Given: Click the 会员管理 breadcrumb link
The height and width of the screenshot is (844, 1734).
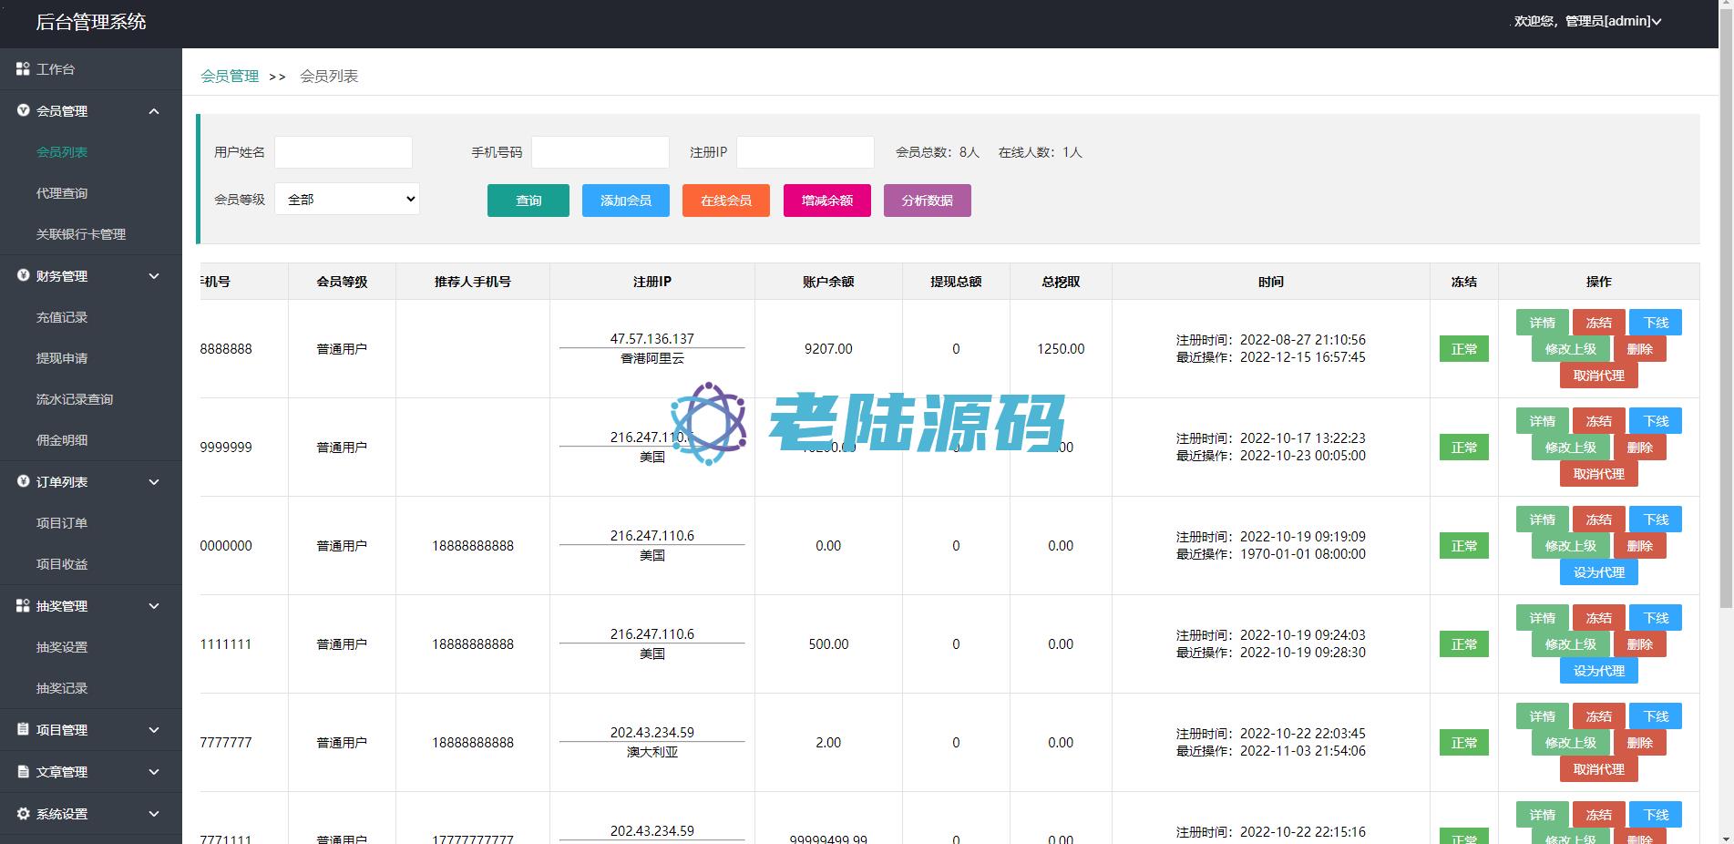Looking at the screenshot, I should tap(230, 77).
